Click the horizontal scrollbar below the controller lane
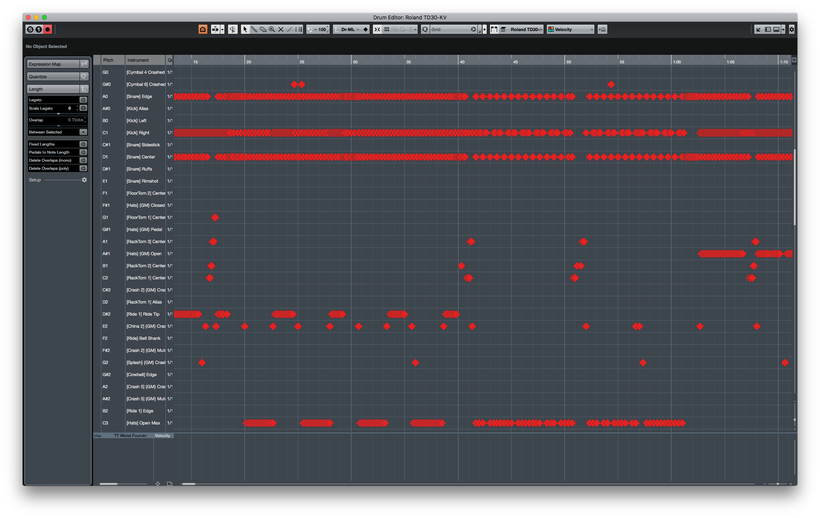820x518 pixels. pyautogui.click(x=188, y=484)
